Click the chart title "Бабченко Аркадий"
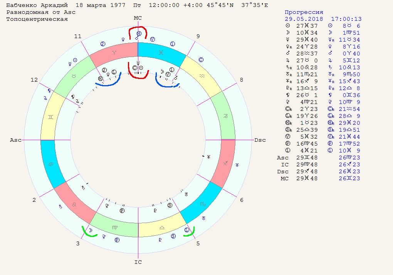 coord(38,6)
